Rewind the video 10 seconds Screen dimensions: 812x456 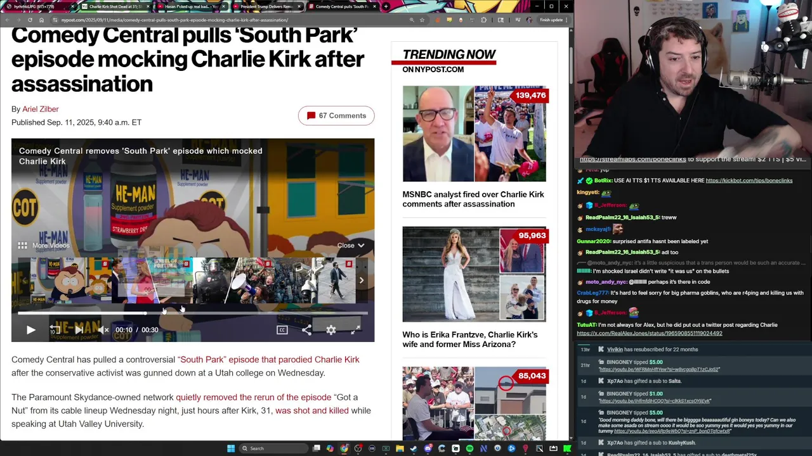coord(55,329)
